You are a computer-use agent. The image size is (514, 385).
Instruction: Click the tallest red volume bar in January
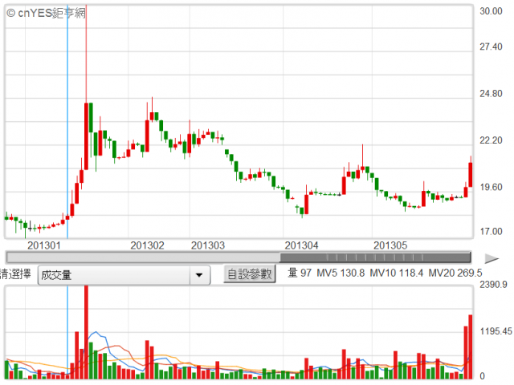pyautogui.click(x=86, y=332)
